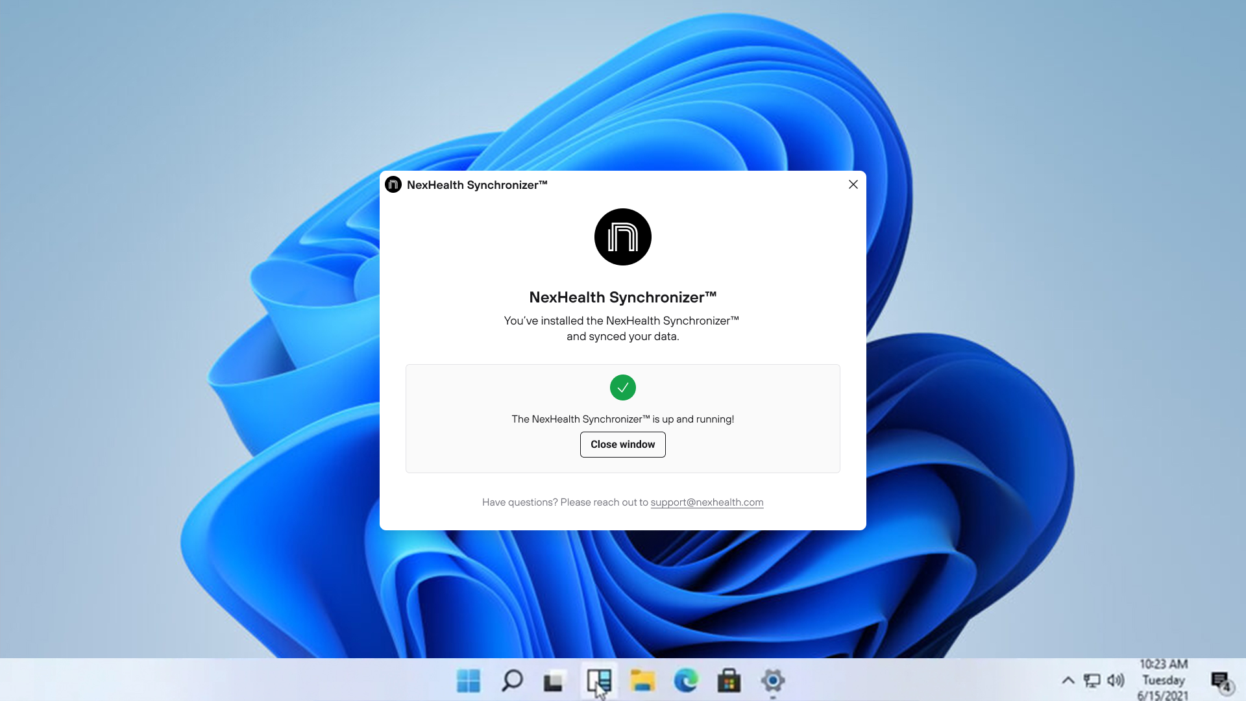Open the Windows Start menu
Image resolution: width=1246 pixels, height=701 pixels.
click(469, 681)
